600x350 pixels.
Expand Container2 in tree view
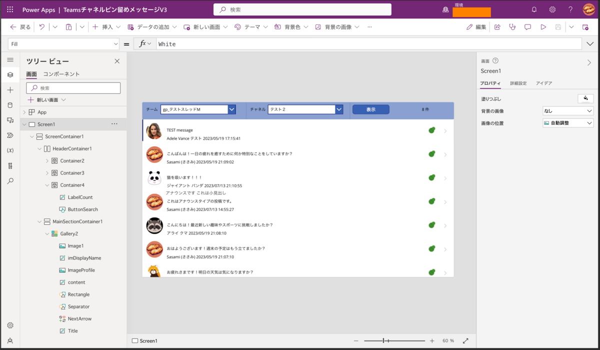point(47,161)
